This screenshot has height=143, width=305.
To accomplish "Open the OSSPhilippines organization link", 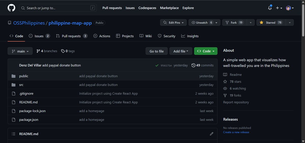I will 29,23.
